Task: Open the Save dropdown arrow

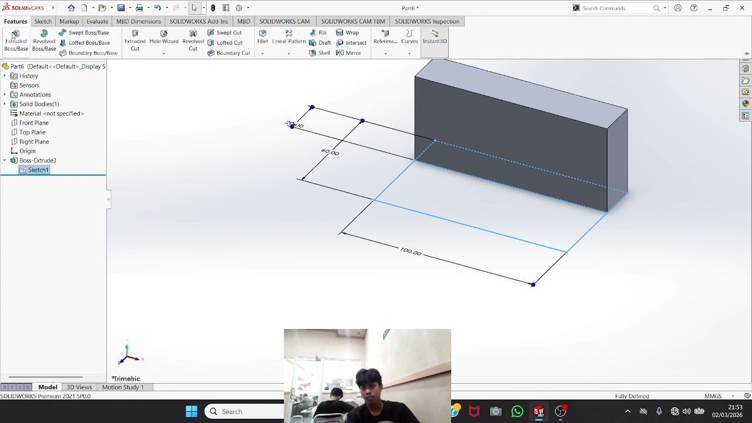Action: (129, 8)
